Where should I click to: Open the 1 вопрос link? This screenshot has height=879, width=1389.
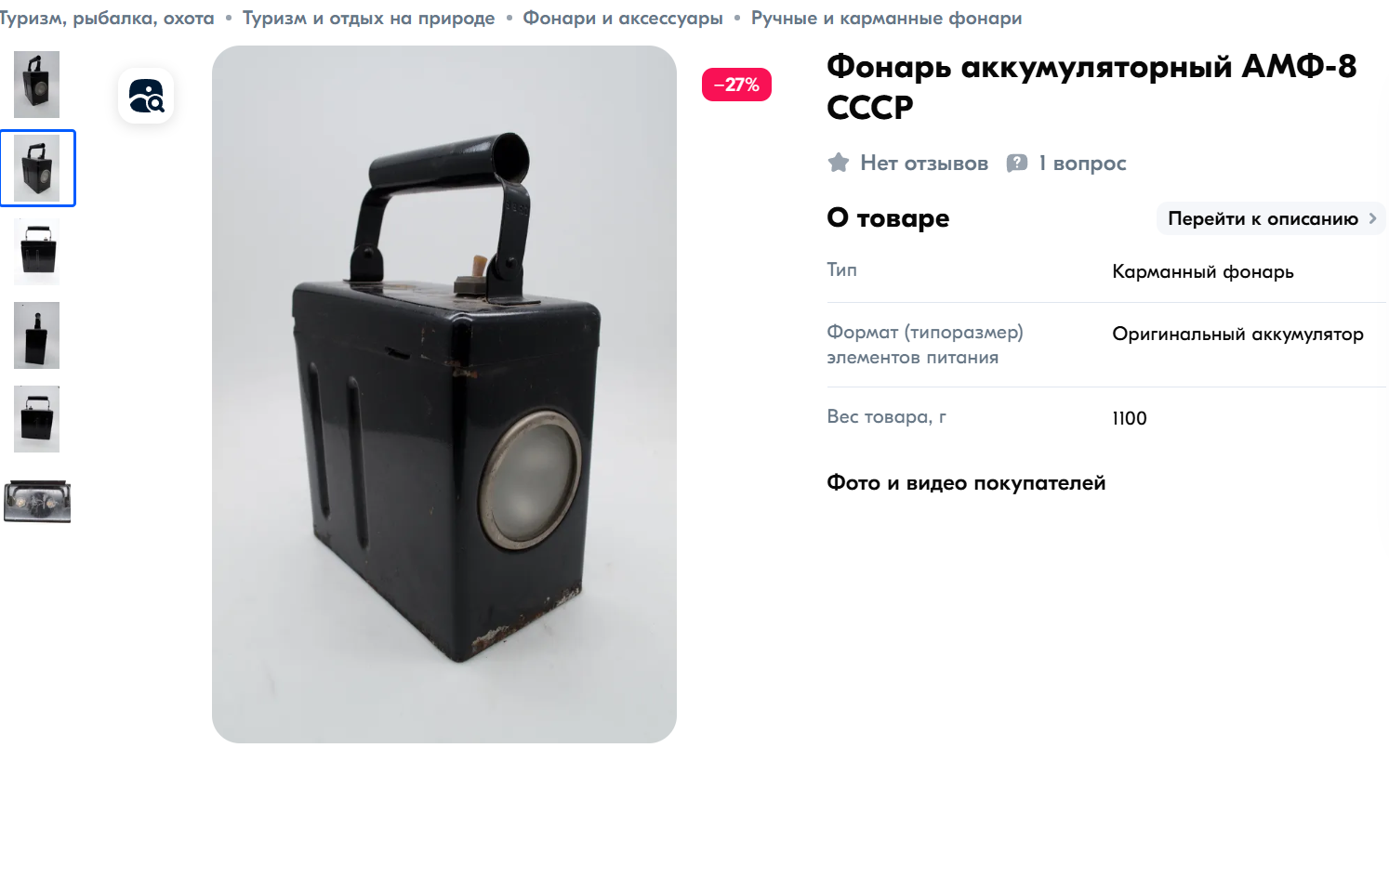(1082, 164)
